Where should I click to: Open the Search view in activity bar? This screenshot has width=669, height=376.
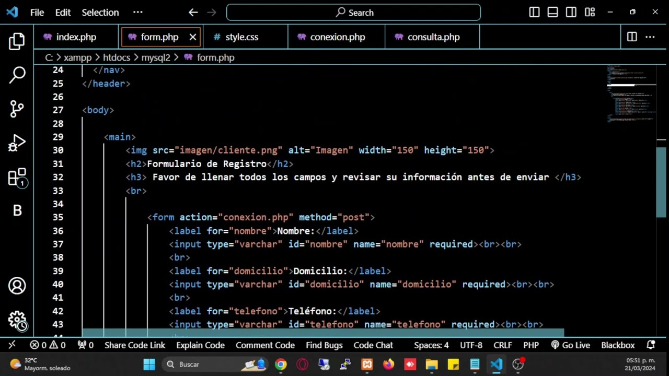tap(17, 75)
